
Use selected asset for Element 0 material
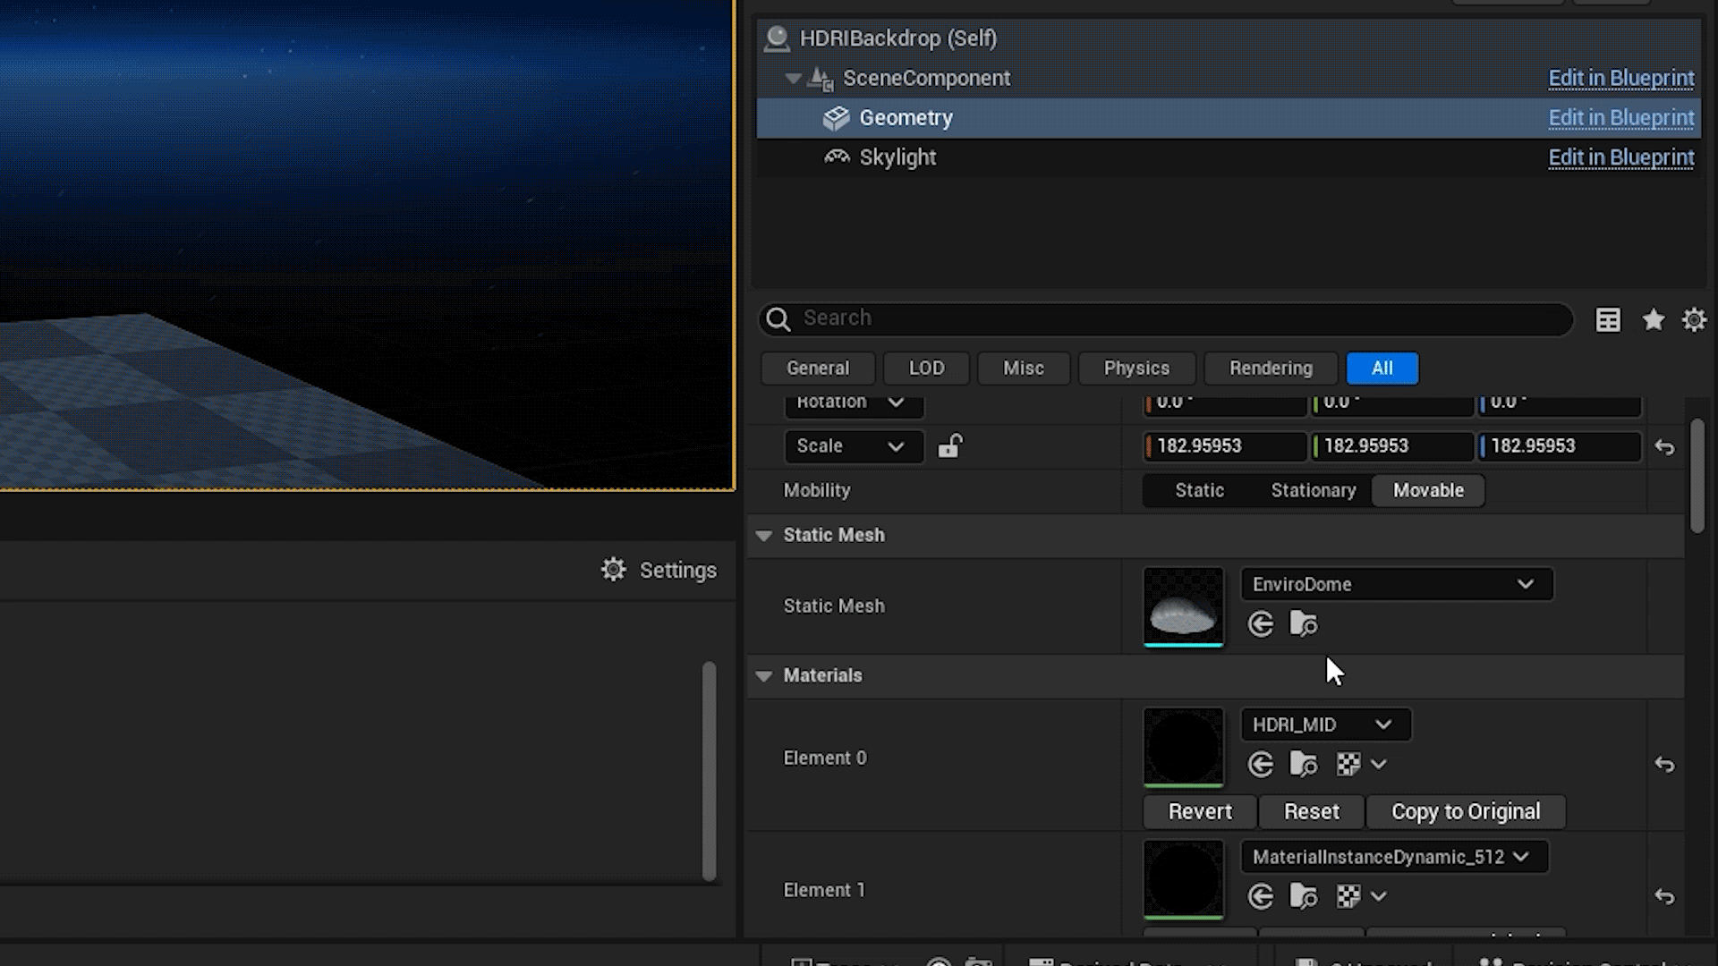click(1261, 765)
